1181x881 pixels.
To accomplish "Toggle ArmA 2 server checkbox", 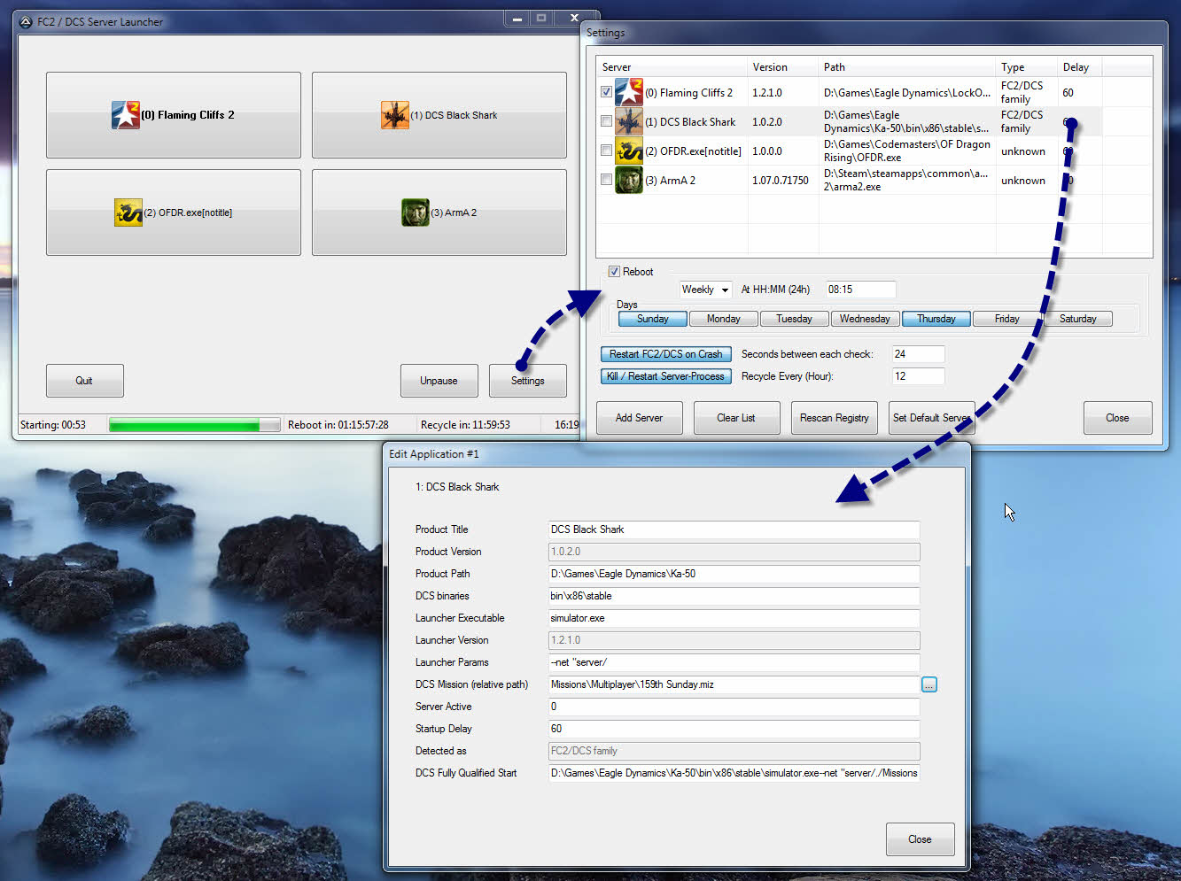I will pos(606,180).
